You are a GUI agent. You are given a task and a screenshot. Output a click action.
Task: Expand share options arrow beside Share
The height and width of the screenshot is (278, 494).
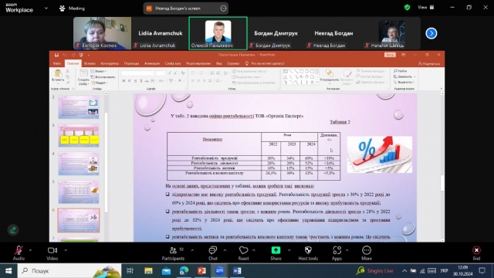click(289, 250)
